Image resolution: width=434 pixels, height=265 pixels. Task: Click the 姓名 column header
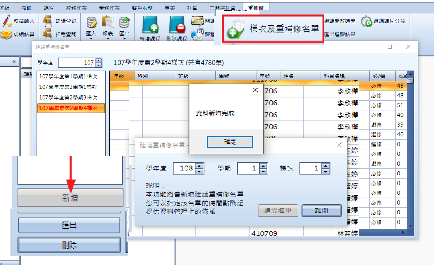click(300, 76)
